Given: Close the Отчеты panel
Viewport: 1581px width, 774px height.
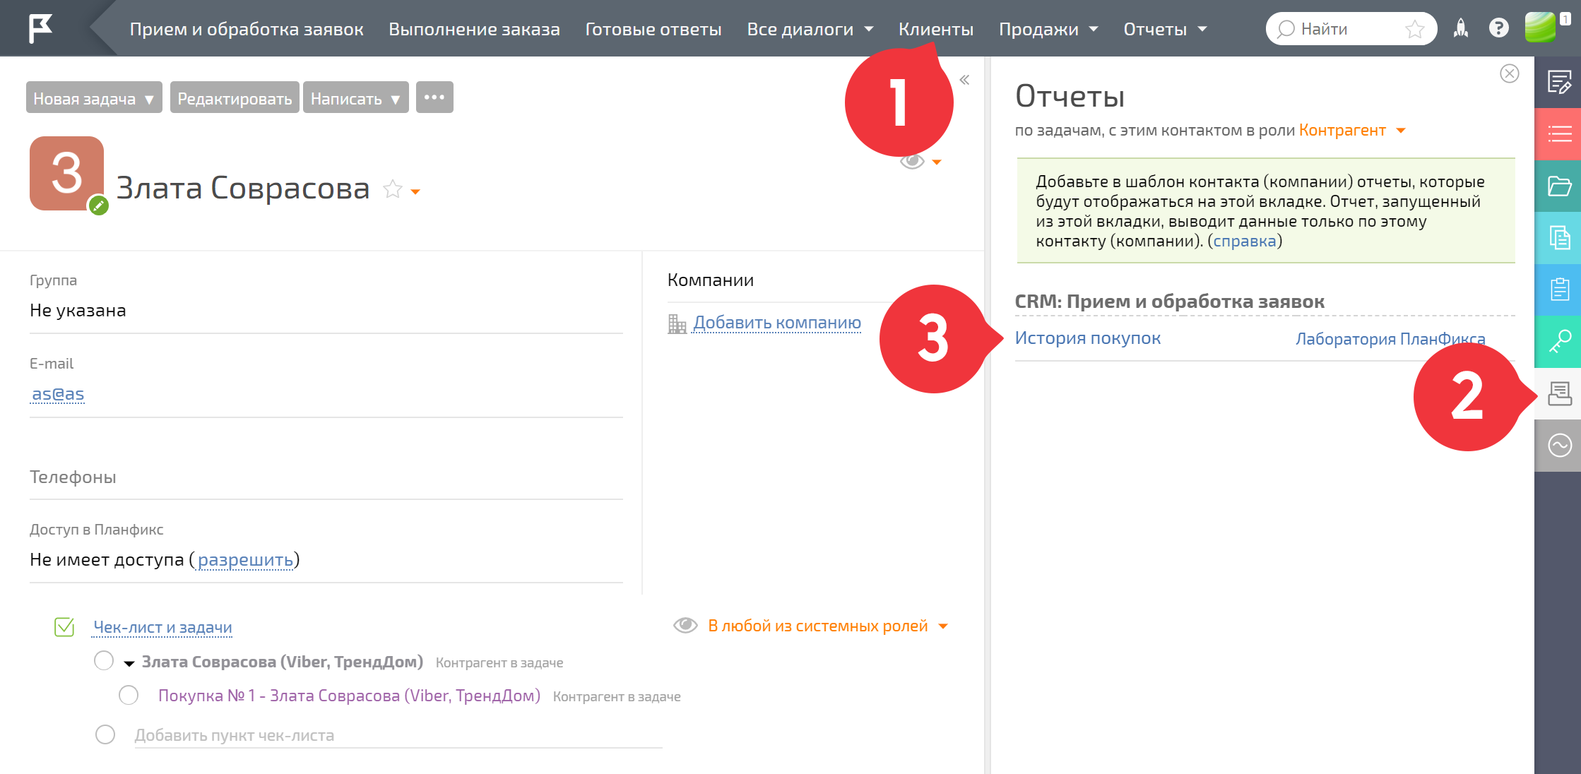Looking at the screenshot, I should 1509,73.
